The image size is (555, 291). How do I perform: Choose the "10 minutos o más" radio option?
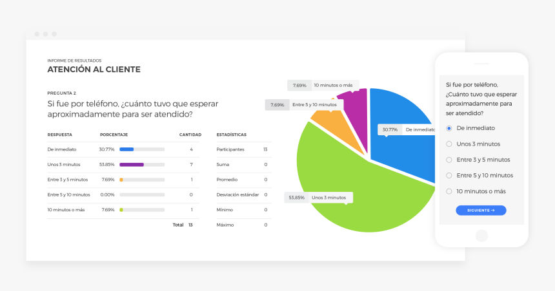coord(449,191)
